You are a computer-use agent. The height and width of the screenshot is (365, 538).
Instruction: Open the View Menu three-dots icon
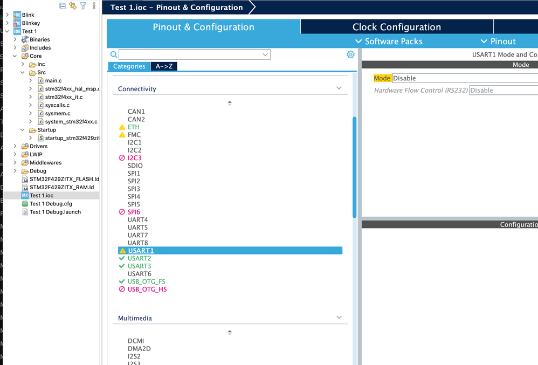point(94,6)
